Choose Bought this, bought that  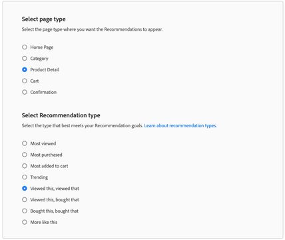tap(25, 211)
